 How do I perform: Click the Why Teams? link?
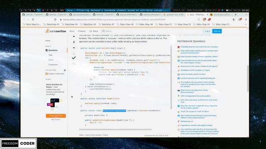(x=56, y=120)
